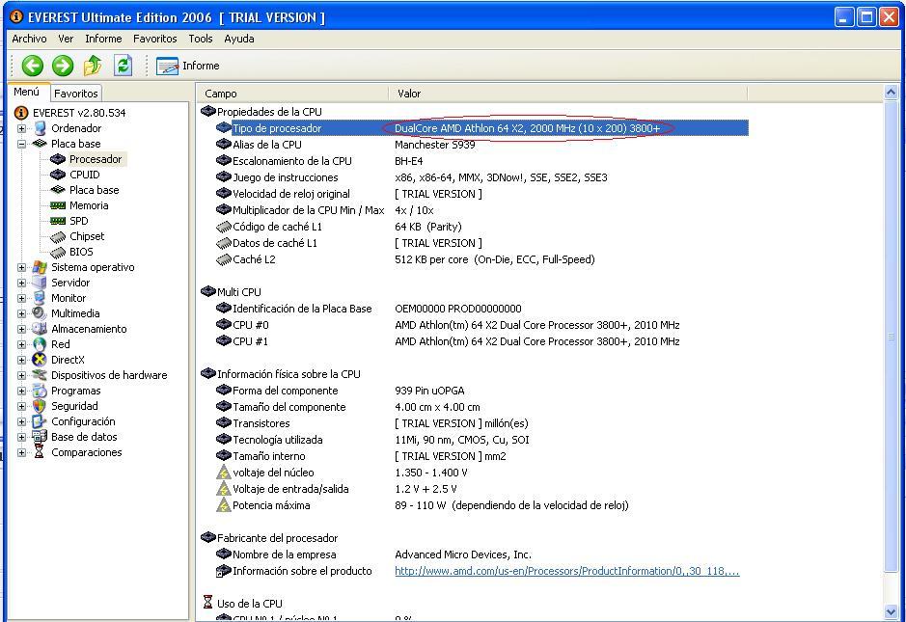This screenshot has width=906, height=622.
Task: Click the Refresh toolbar icon
Action: 123,66
